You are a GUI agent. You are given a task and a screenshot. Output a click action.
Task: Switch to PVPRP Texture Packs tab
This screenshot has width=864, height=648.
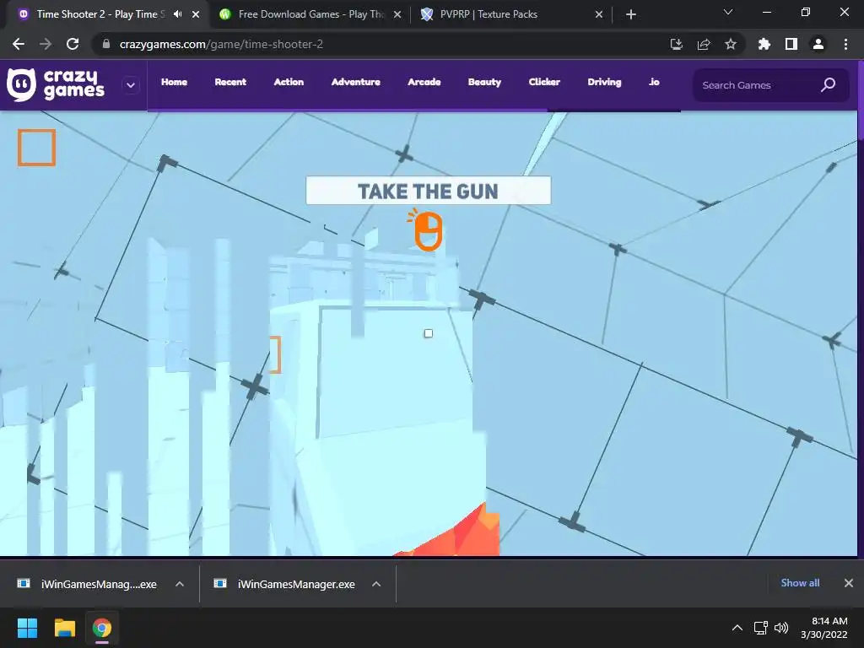(489, 14)
